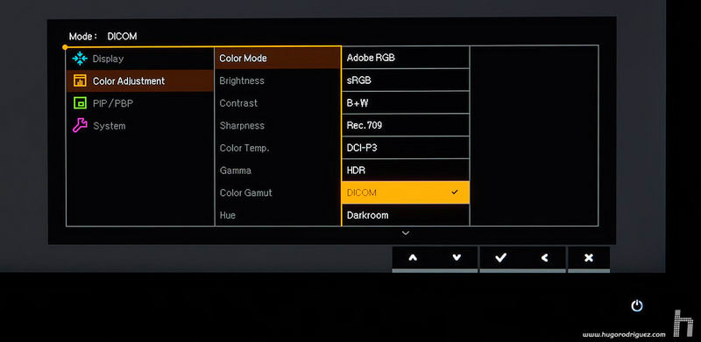Screen dimensions: 701x342
Task: Select the Color Gamut setting
Action: click(x=278, y=192)
